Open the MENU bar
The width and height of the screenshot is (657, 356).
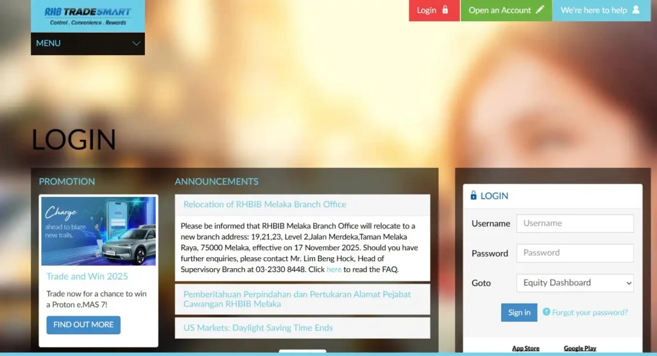click(x=87, y=44)
